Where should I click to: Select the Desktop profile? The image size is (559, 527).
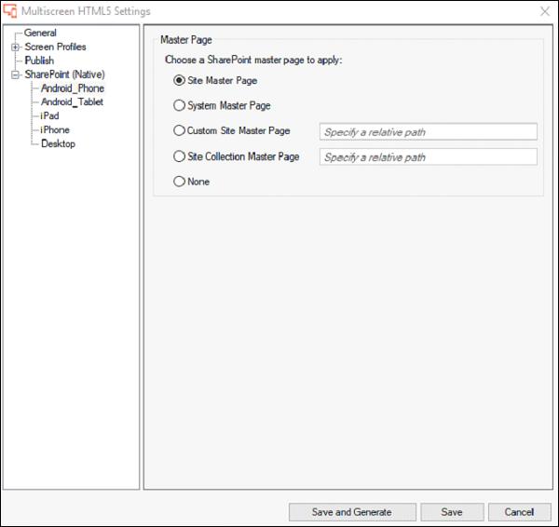point(58,143)
